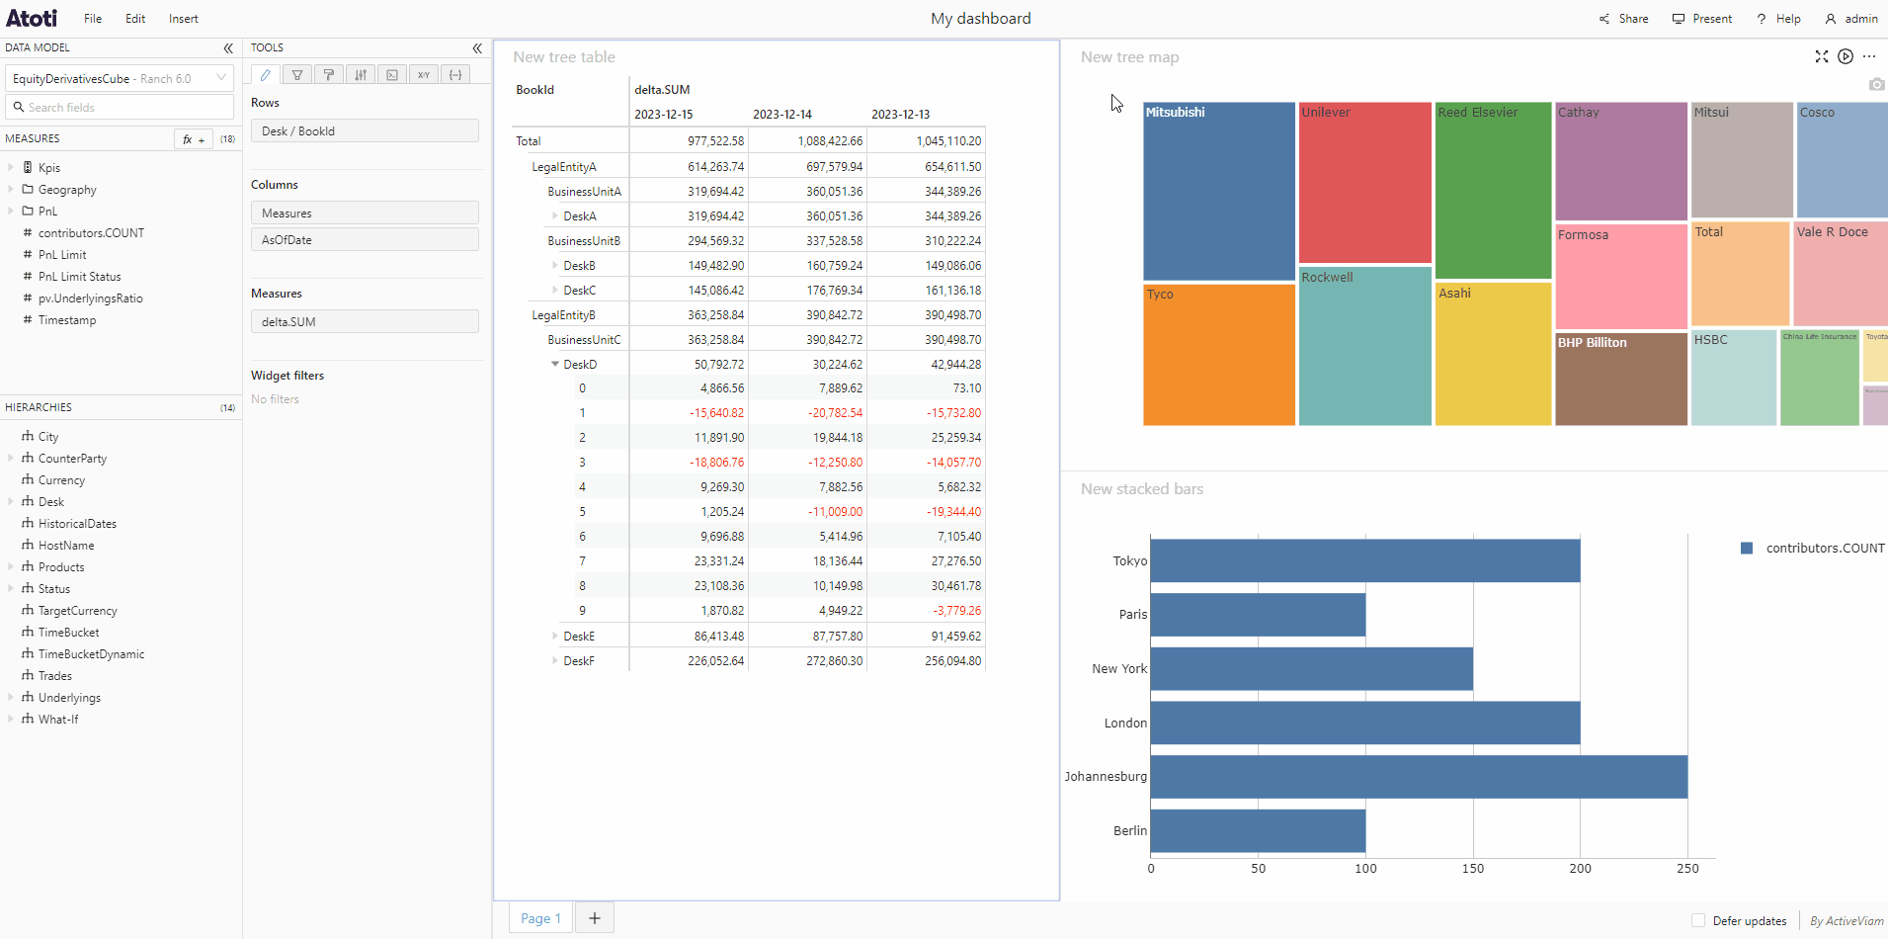Click the City hierarchy icon
1888x939 pixels.
coord(28,436)
